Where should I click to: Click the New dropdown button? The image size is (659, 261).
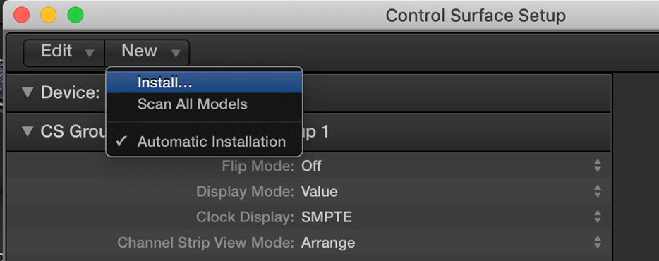click(x=147, y=52)
